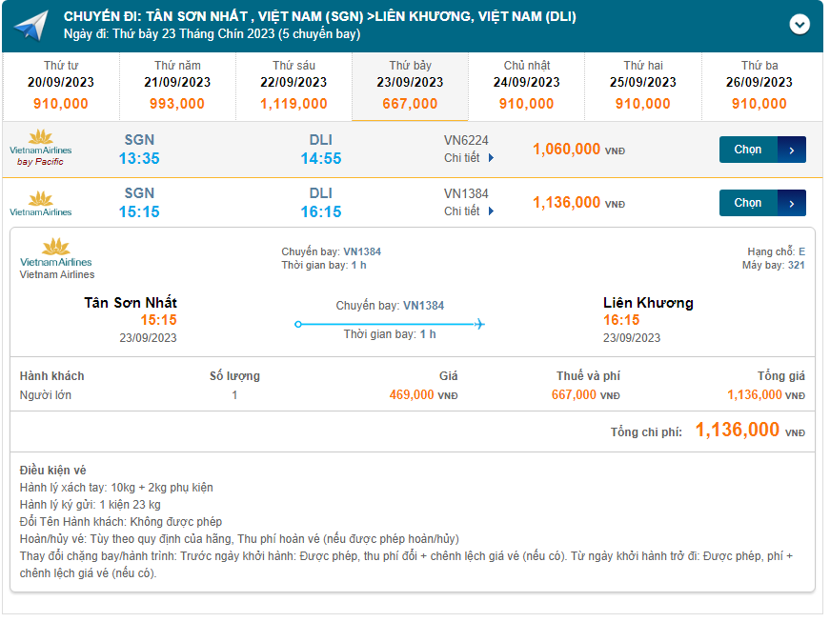Click arrow on VN1384 Chọn button
Image resolution: width=830 pixels, height=622 pixels.
tap(792, 203)
